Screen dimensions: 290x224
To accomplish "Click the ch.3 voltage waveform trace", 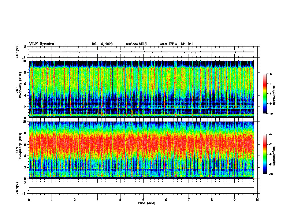I will [141, 188].
